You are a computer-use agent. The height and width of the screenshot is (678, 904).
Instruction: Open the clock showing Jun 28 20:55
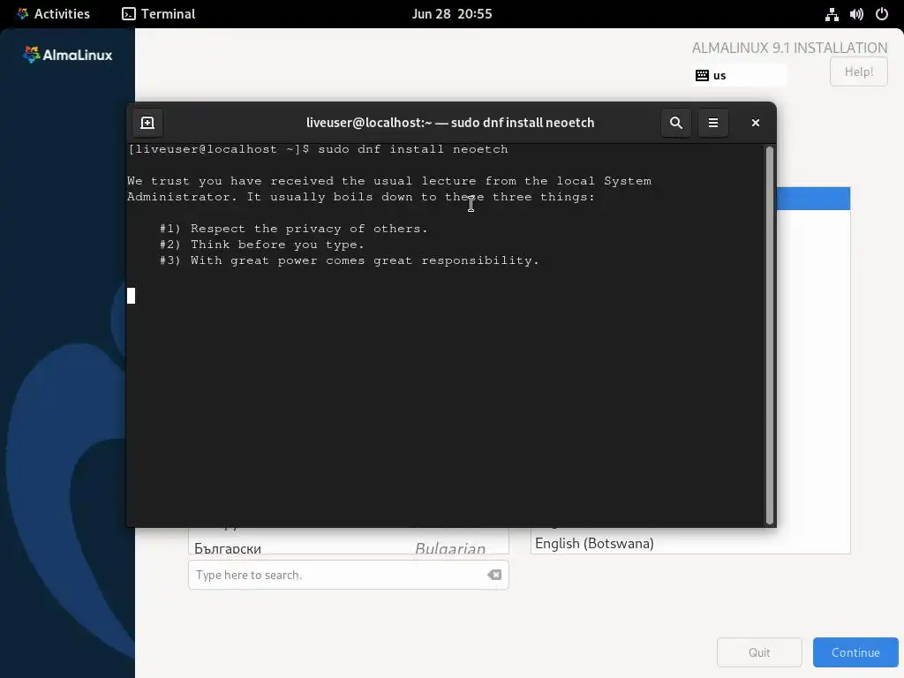click(x=452, y=14)
